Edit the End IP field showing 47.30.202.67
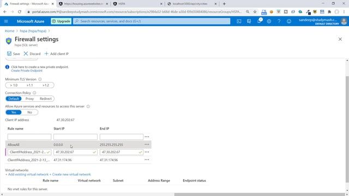The width and height of the screenshot is (349, 196). coord(122,152)
